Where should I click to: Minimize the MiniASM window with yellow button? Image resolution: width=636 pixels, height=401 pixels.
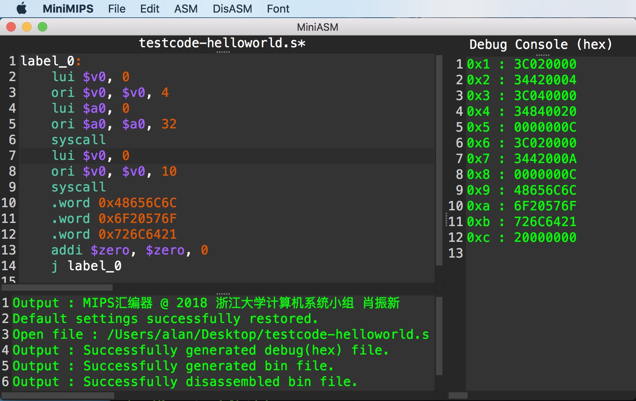point(27,27)
